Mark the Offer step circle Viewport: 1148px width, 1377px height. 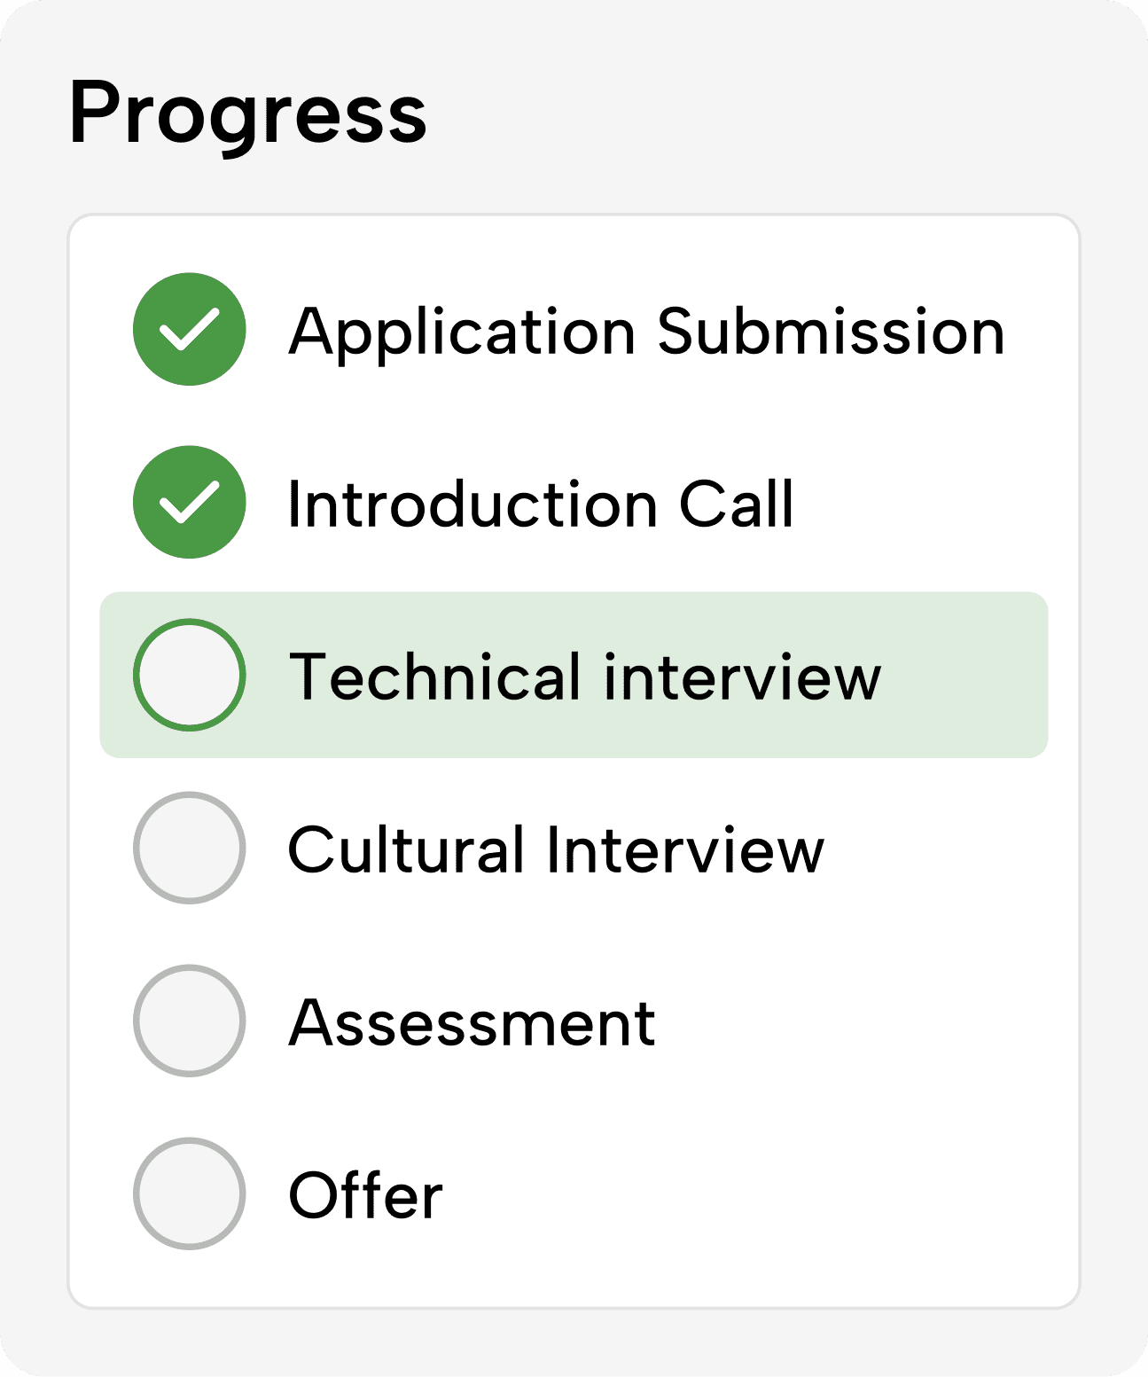pyautogui.click(x=190, y=1193)
